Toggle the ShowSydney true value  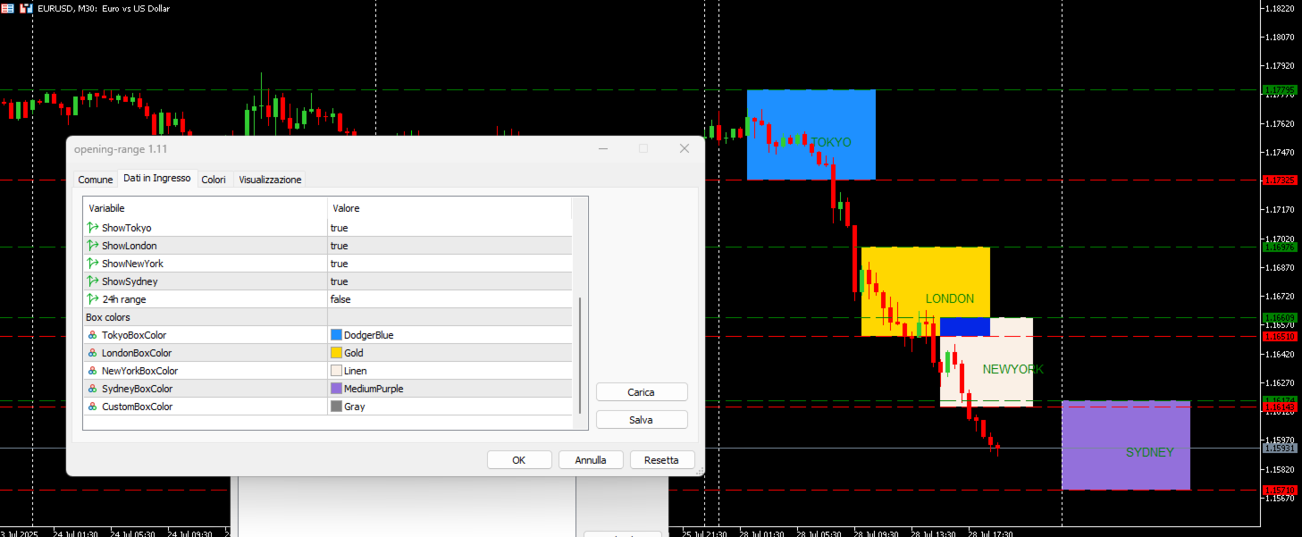tap(449, 281)
